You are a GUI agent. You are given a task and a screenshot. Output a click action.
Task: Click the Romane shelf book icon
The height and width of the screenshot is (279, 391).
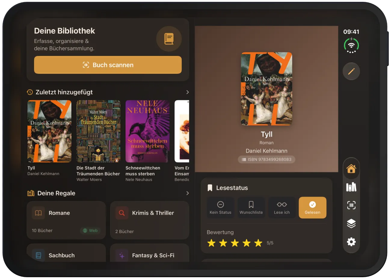point(38,213)
